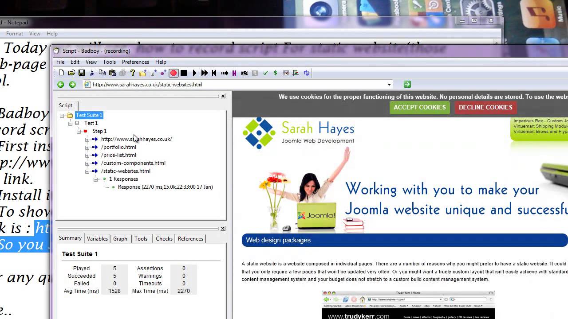Image resolution: width=568 pixels, height=319 pixels.
Task: Click the Paste clipboard icon
Action: (112, 73)
